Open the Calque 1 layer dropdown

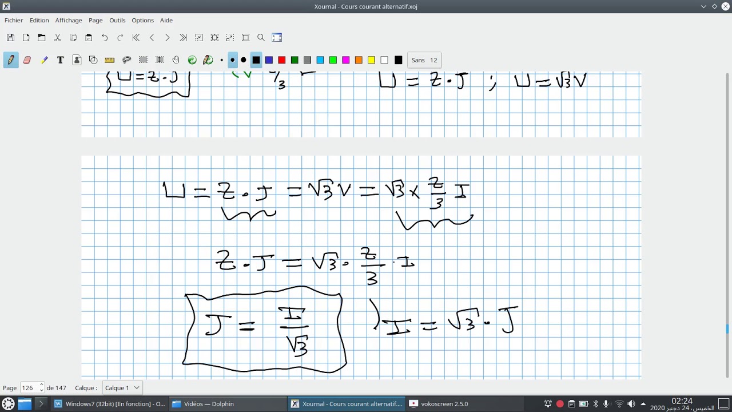click(122, 388)
